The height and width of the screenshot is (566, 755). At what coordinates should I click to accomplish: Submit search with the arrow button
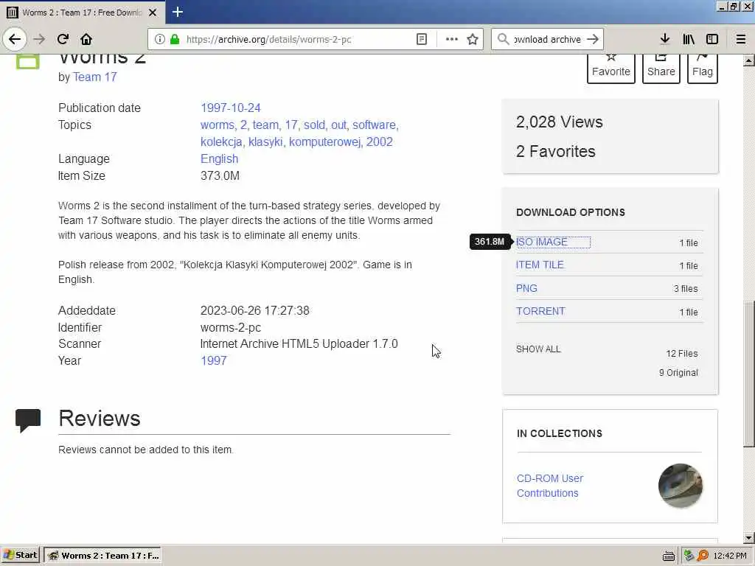[x=593, y=39]
